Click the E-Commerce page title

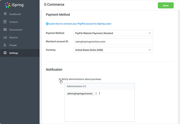click(x=54, y=5)
